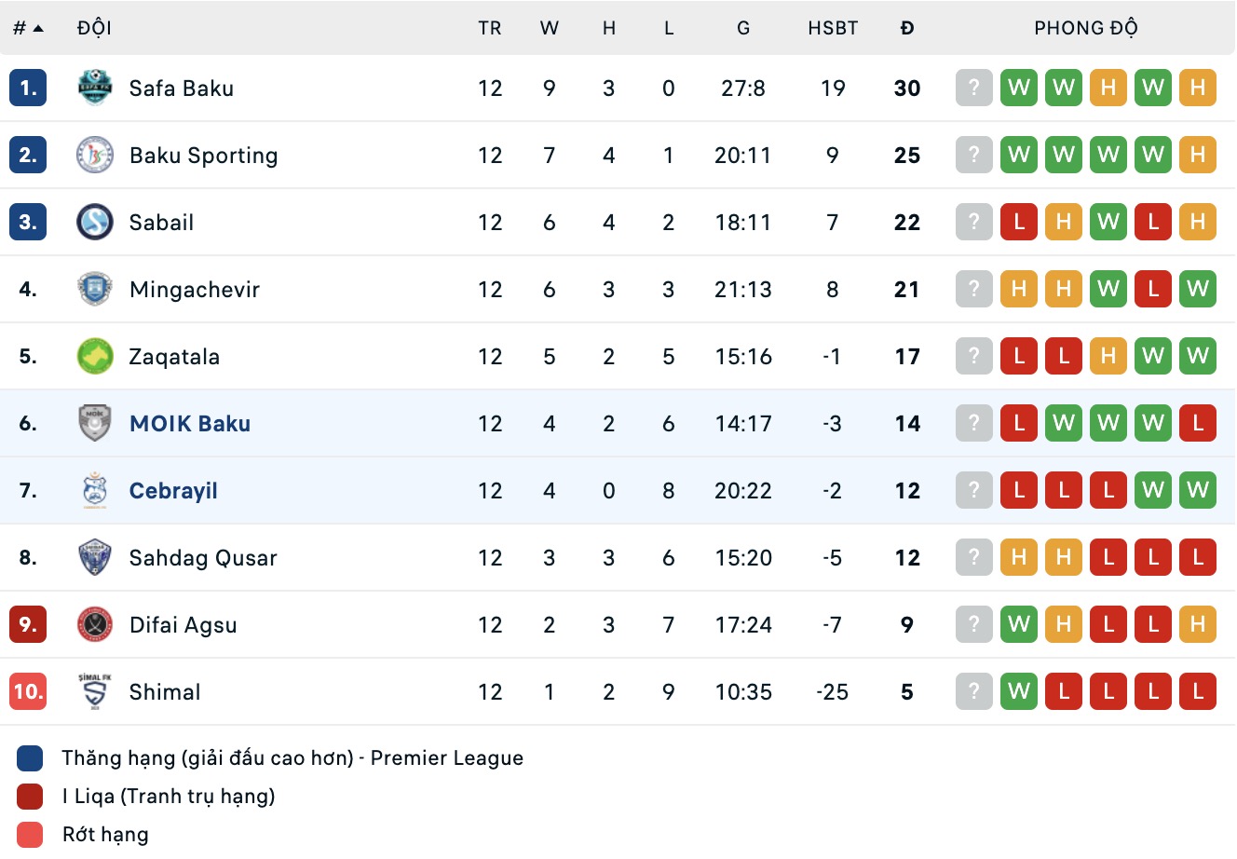
Task: Click the MOIK Baku shield logo
Action: tap(94, 424)
